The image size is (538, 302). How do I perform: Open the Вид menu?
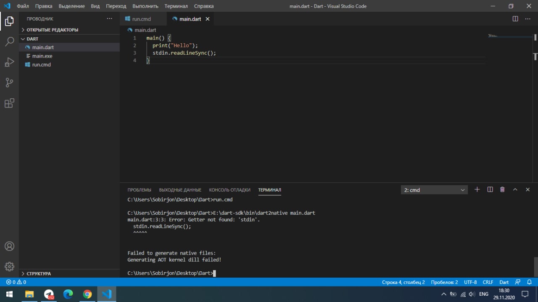95,6
